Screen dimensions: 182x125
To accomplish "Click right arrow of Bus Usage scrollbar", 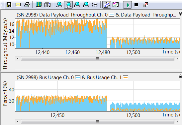I will click(177, 121).
